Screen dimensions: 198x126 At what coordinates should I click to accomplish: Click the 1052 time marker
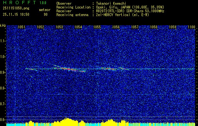tap(40, 27)
